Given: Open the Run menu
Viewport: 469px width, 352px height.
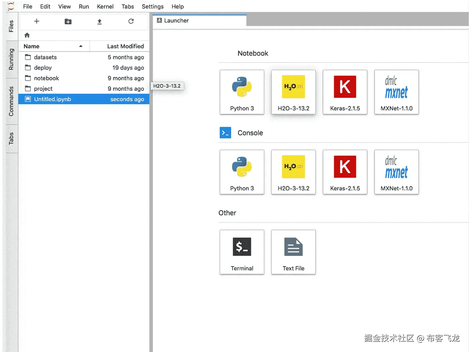Looking at the screenshot, I should (x=84, y=6).
